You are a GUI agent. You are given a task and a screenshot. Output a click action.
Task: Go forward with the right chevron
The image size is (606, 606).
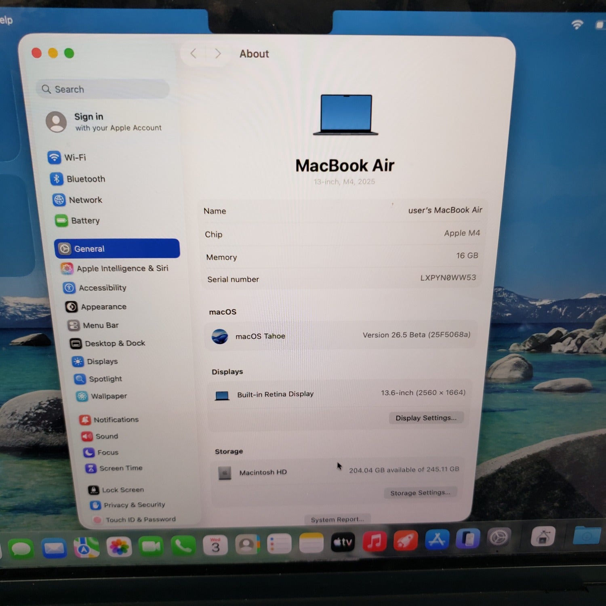[218, 53]
